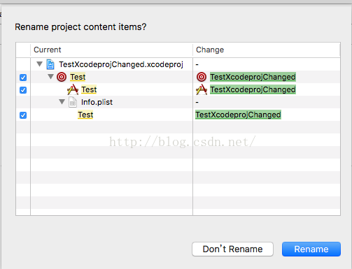This screenshot has height=269, width=352.
Task: Toggle the checkbox for the Test app product row
Action: [x=23, y=90]
